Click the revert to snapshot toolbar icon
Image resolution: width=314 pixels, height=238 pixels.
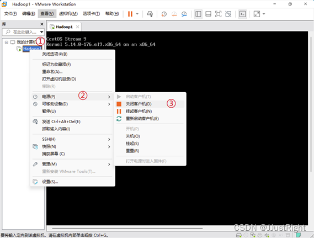pos(174,14)
